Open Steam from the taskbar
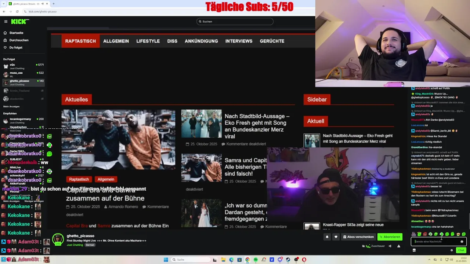Viewport: 470px width, 264px height. [x=288, y=260]
